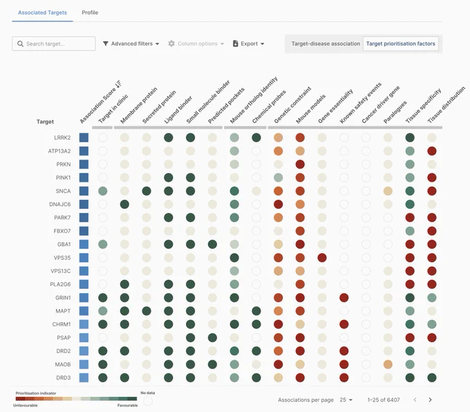
Task: Click the Search target input field
Action: click(54, 44)
